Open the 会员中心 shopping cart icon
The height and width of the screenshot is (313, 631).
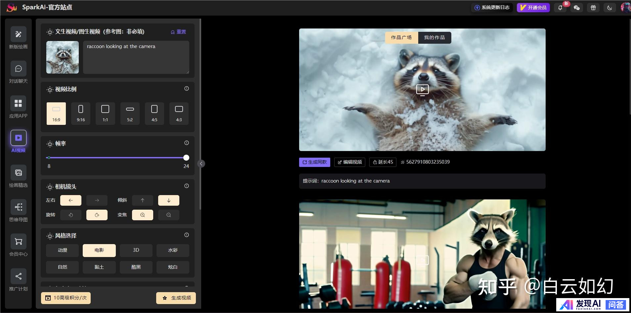18,242
